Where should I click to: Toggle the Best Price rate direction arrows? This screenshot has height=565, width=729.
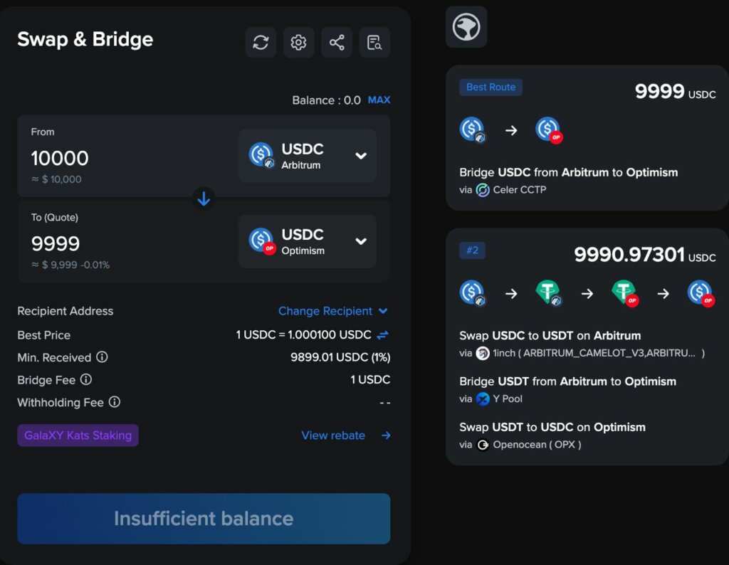tap(382, 334)
